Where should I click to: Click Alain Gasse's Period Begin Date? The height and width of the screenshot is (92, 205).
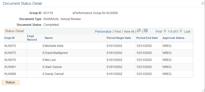point(114,67)
